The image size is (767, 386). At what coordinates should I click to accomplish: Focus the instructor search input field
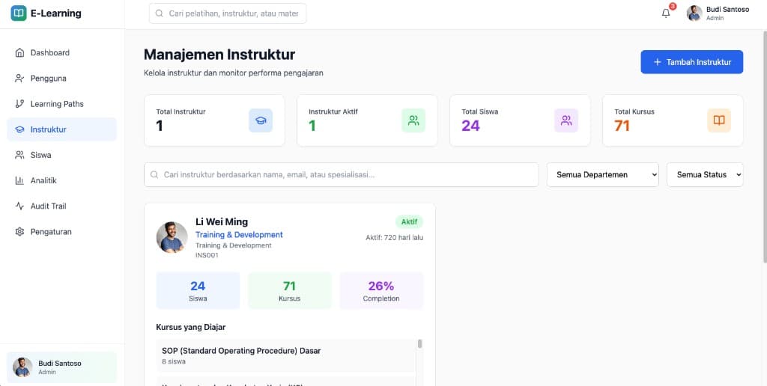coord(345,174)
